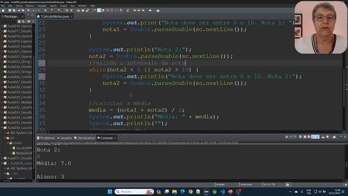Viewport: 348px width, 196px height.
Task: Expand the Aula037_Desafic project
Action: [x=2, y=158]
